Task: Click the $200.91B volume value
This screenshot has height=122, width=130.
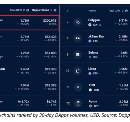Action: 50,21
